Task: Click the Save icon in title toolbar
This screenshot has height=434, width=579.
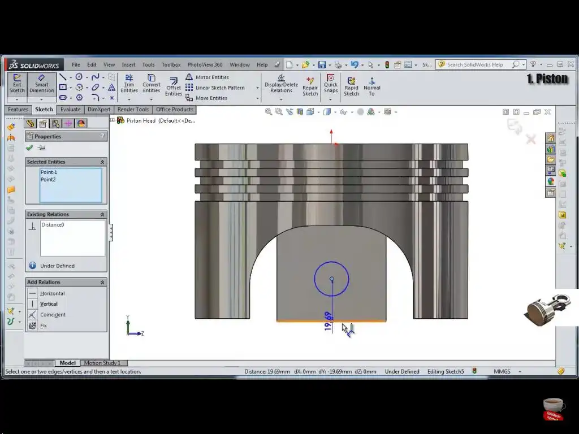Action: click(322, 64)
